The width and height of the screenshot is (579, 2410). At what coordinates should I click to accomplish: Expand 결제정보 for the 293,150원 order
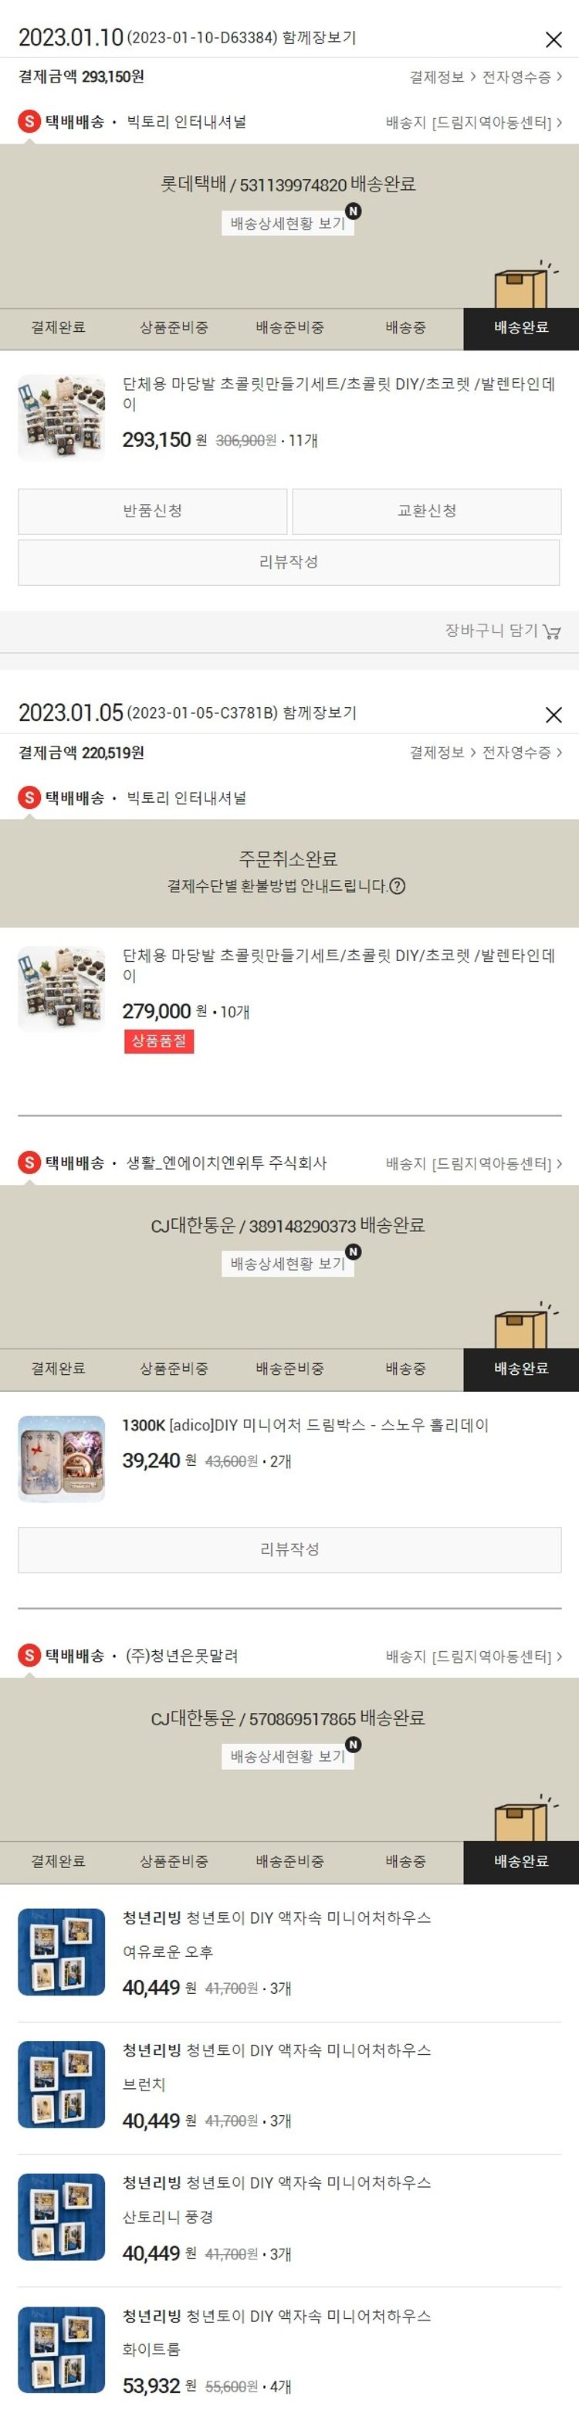click(x=442, y=76)
